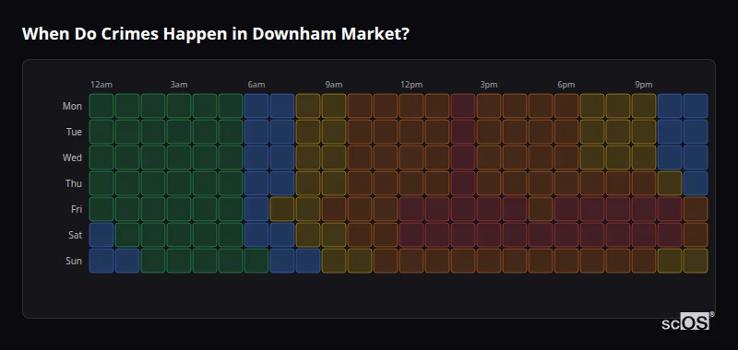This screenshot has height=350, width=738.
Task: Click the 3am column label
Action: (x=179, y=85)
